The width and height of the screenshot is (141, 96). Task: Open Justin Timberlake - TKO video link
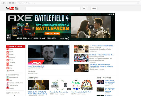click(36, 66)
